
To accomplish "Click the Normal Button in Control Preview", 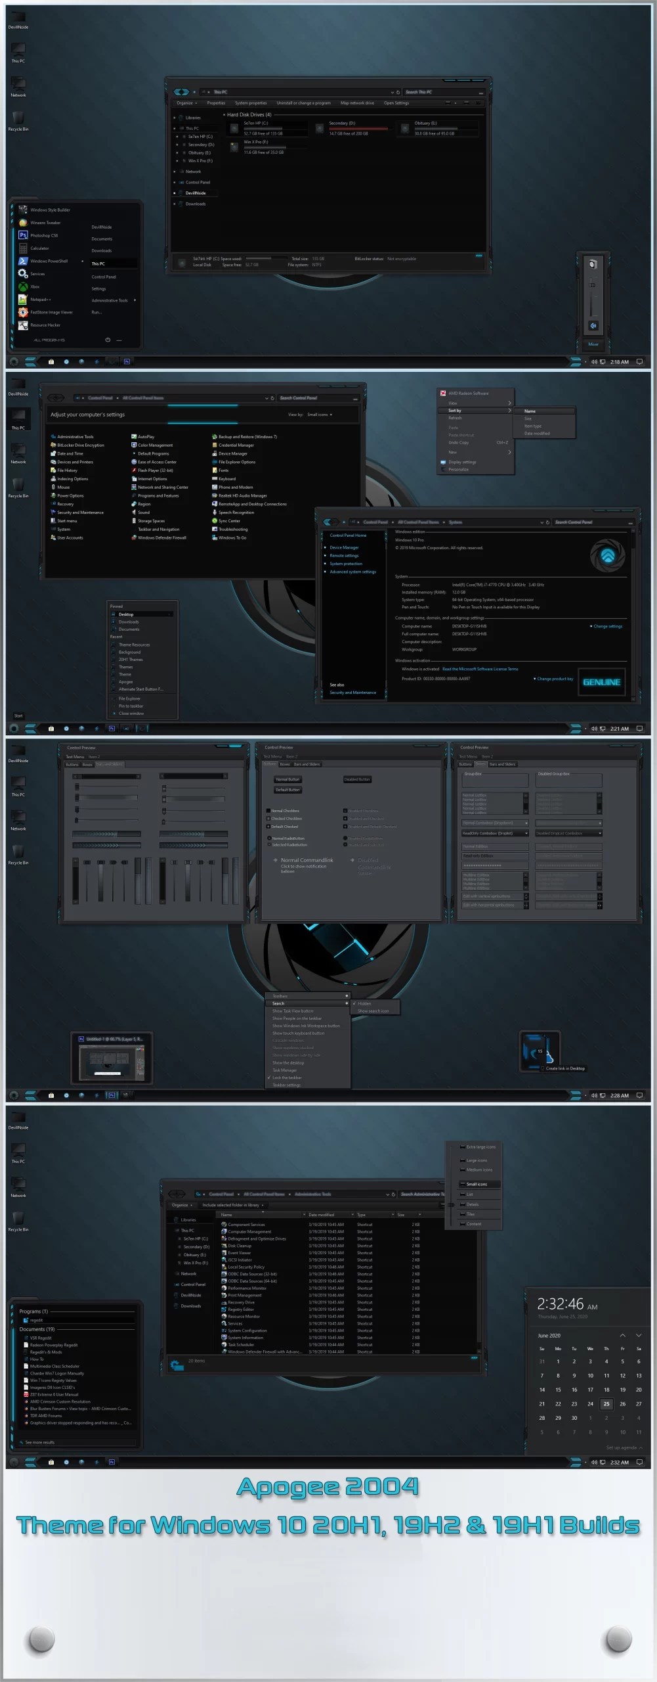I will click(287, 779).
